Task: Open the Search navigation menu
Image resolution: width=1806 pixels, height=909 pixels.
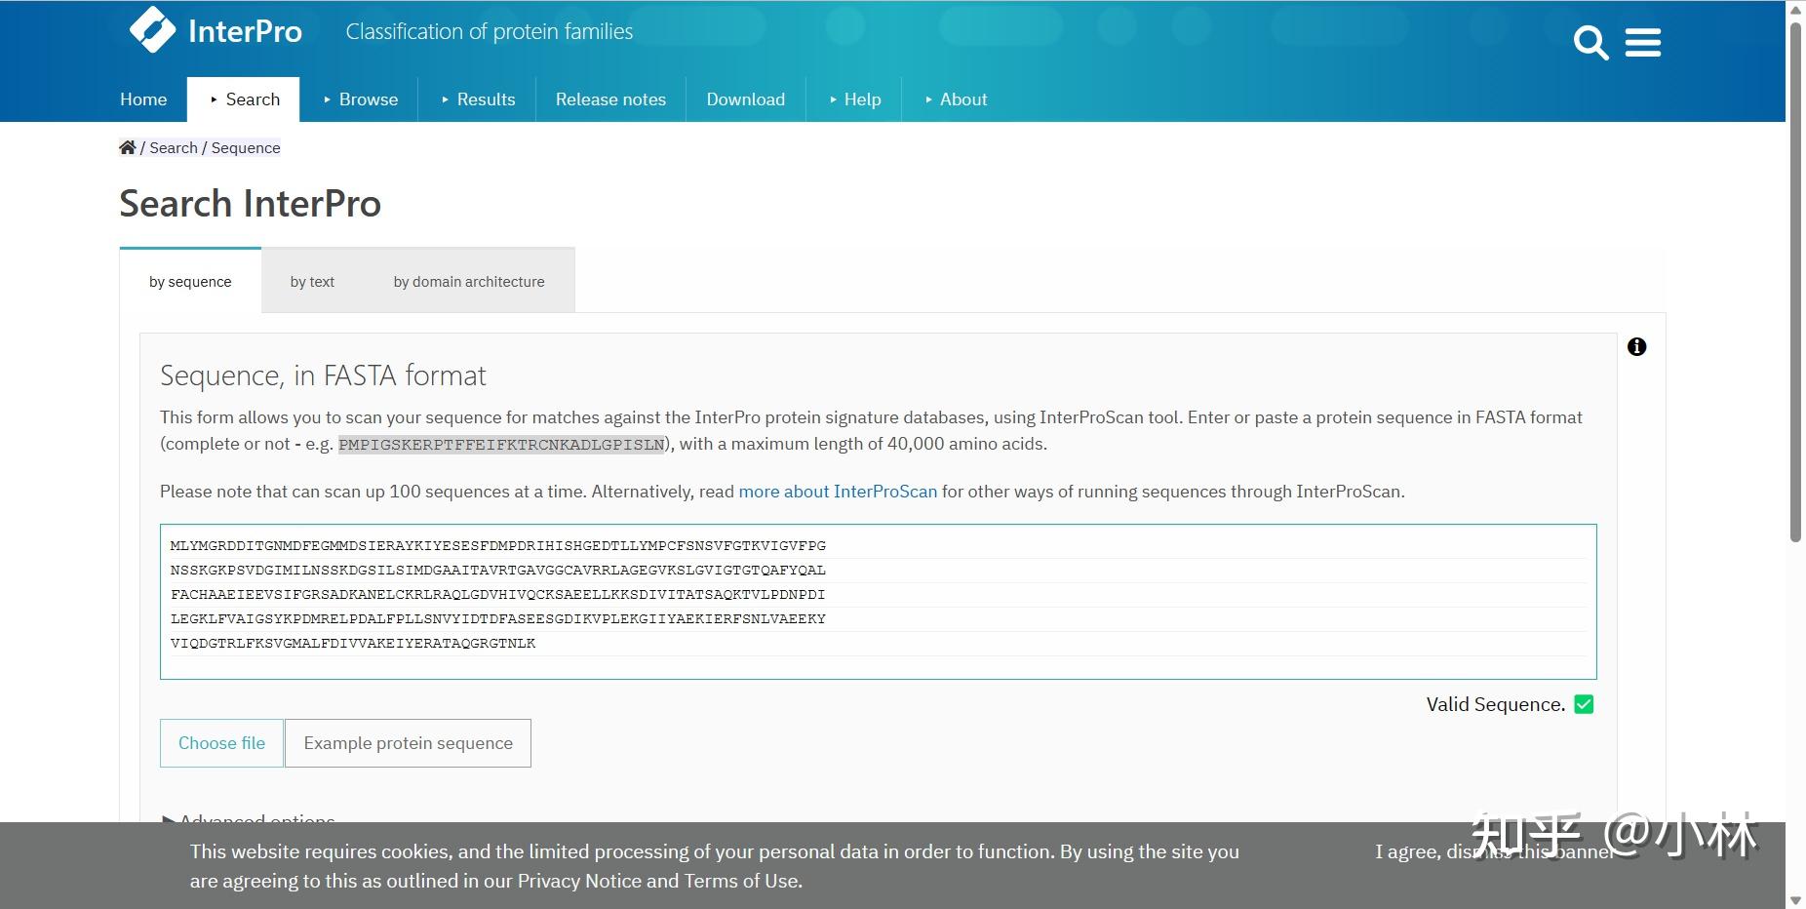Action: tap(244, 99)
